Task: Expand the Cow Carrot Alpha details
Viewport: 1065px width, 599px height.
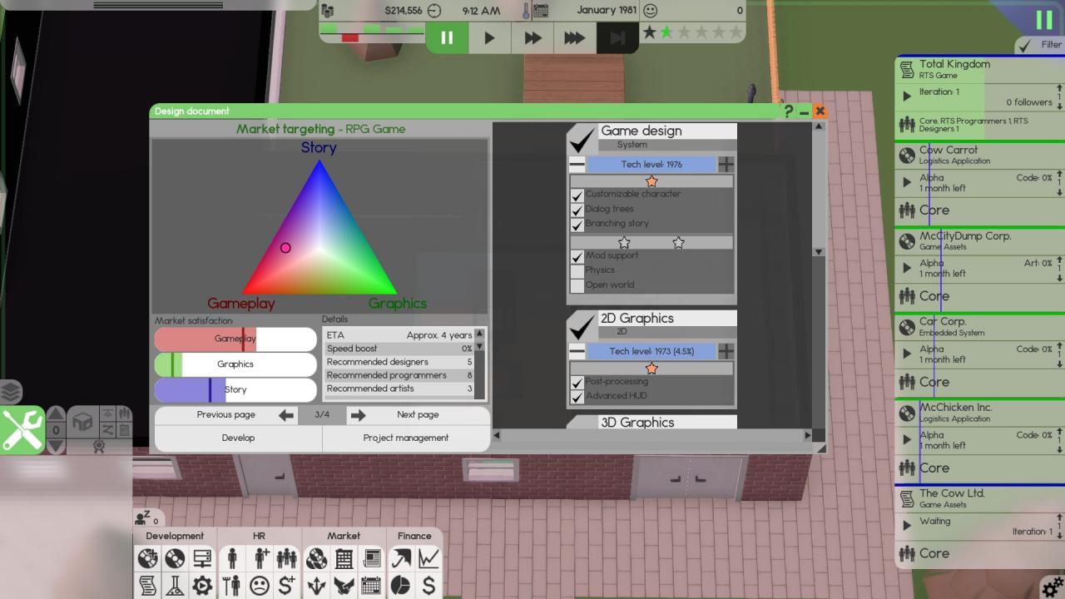Action: point(907,182)
